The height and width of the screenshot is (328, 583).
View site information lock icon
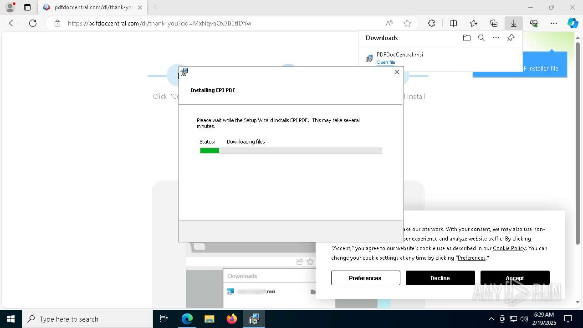[x=57, y=23]
